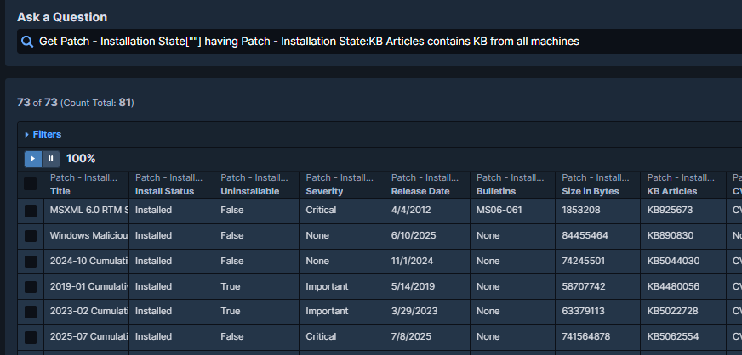Check the box for MSXML 6.0 RTM row
Viewport: 742px width, 355px height.
point(31,211)
